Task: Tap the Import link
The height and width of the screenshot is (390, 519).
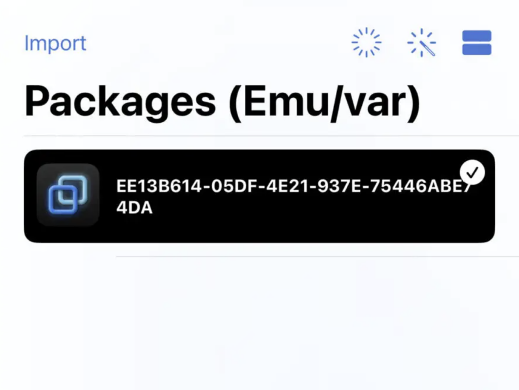Action: 55,43
